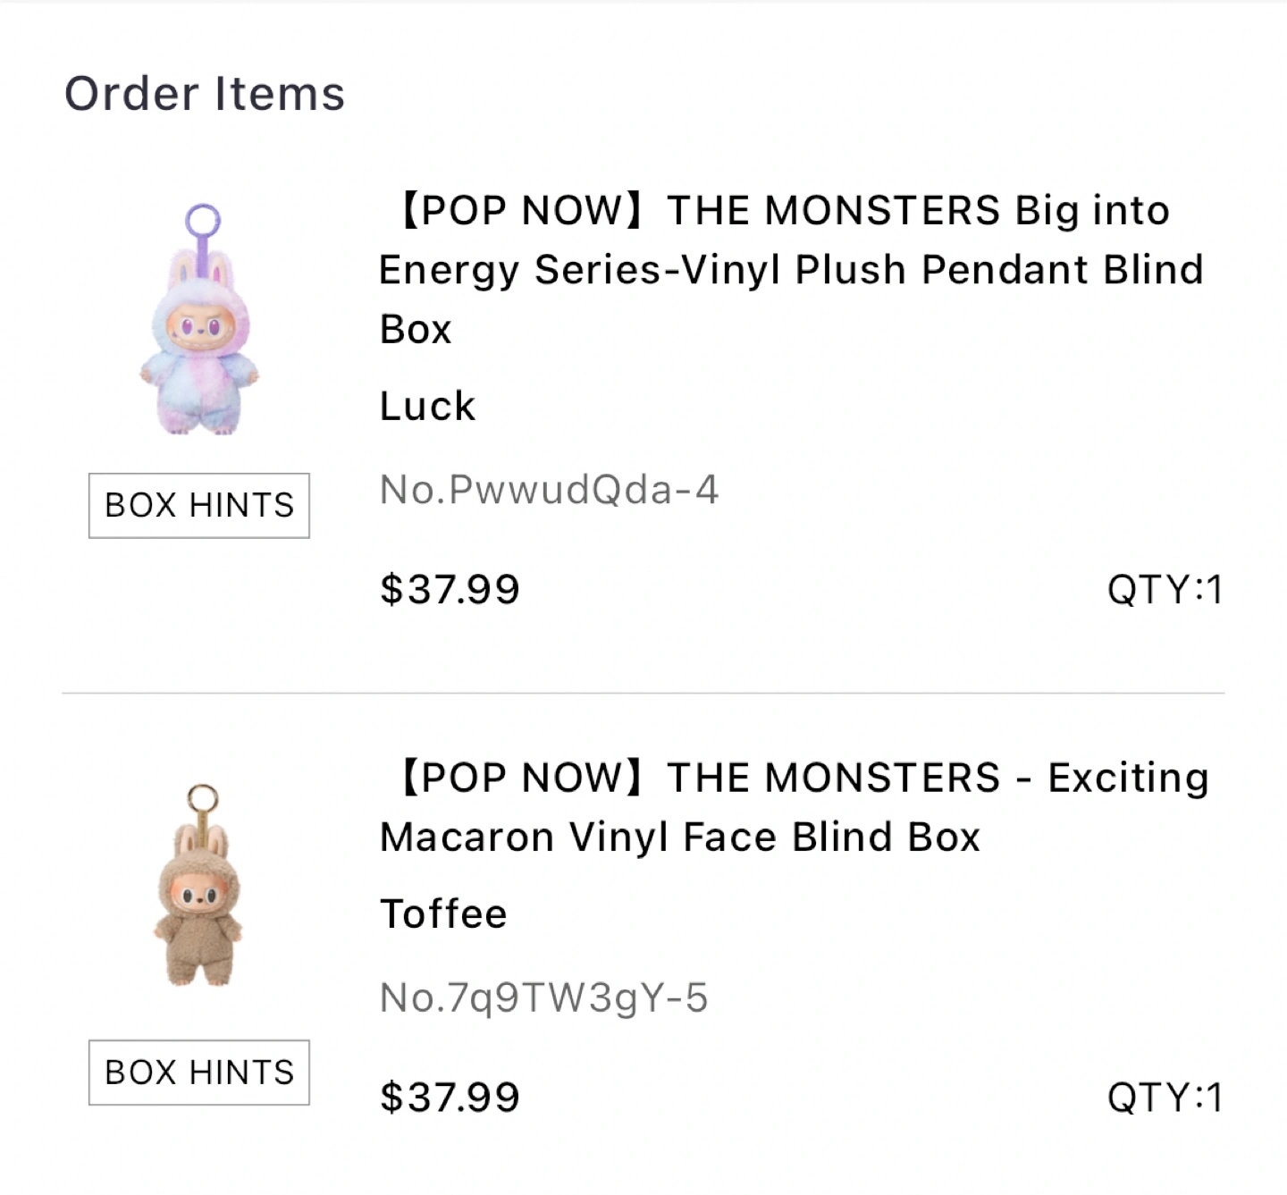1287x1195 pixels.
Task: Open the Big into Energy Series product title
Action: tap(790, 269)
